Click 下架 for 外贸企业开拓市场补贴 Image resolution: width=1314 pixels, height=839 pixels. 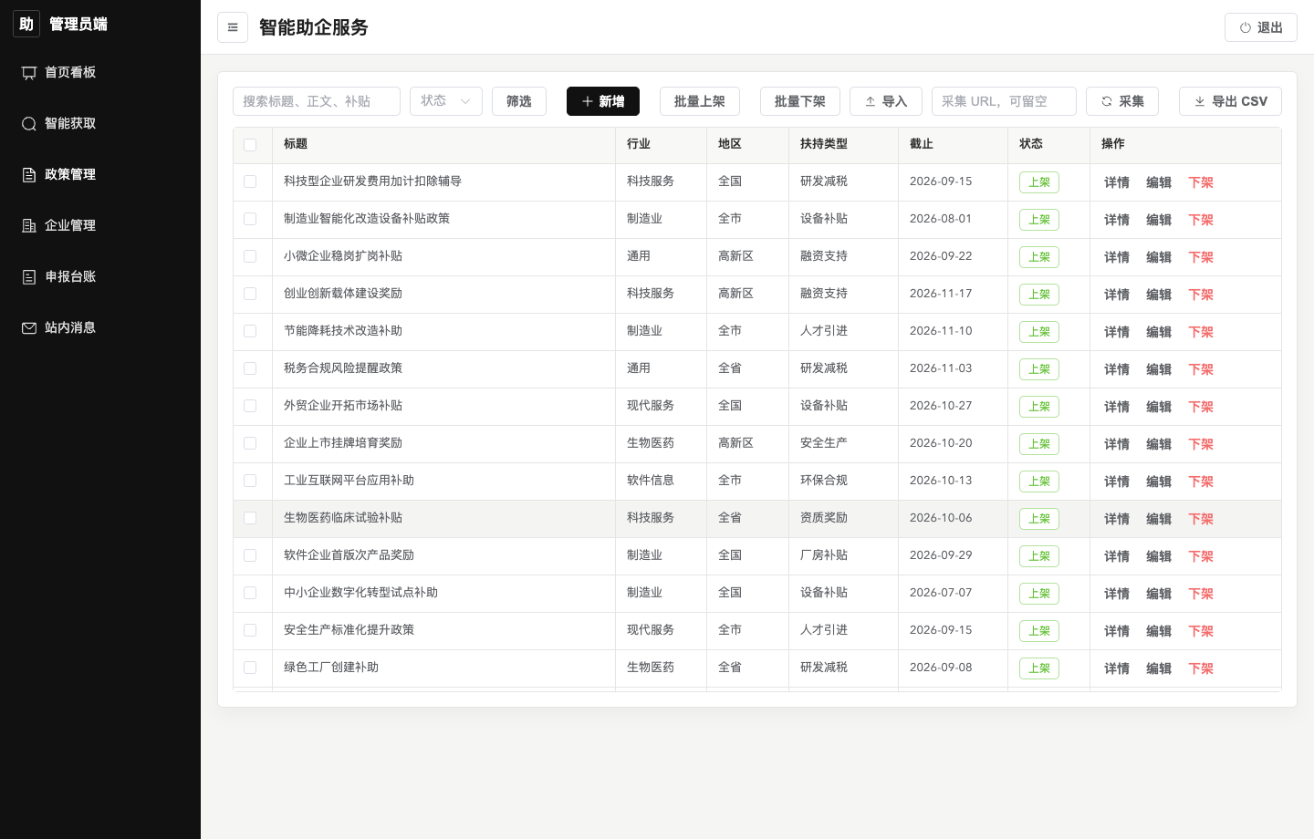click(1201, 407)
